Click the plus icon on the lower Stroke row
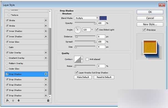The height and width of the screenshot is (108, 168). coord(46,26)
